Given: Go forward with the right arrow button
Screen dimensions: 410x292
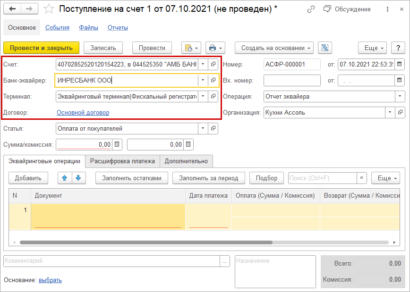Looking at the screenshot, I should 29,9.
